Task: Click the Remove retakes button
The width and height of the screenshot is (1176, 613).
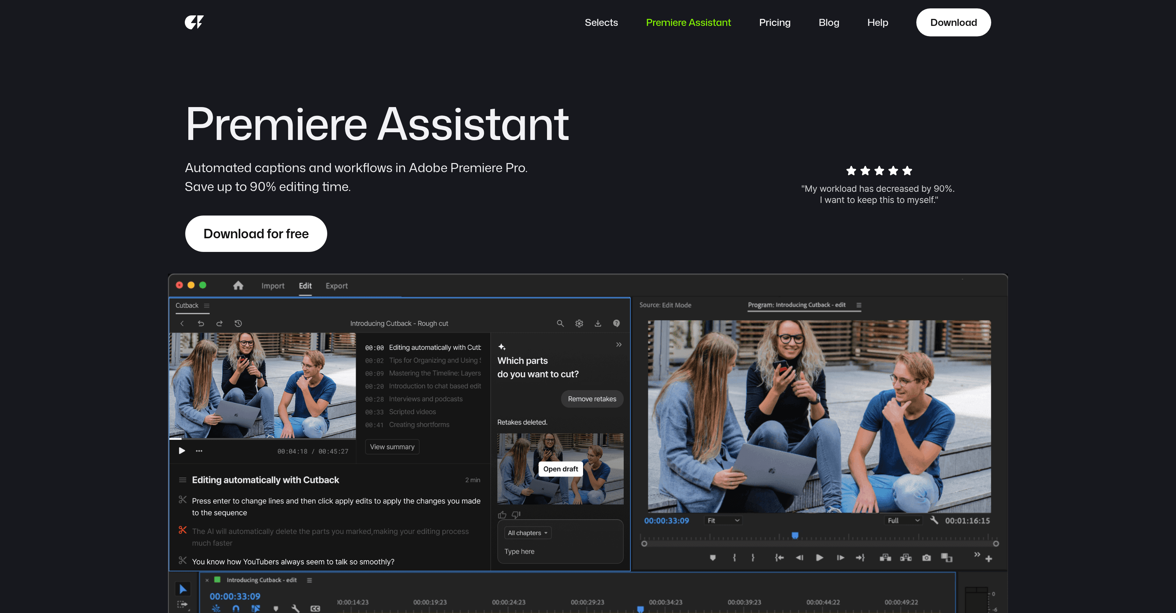Action: (x=592, y=399)
